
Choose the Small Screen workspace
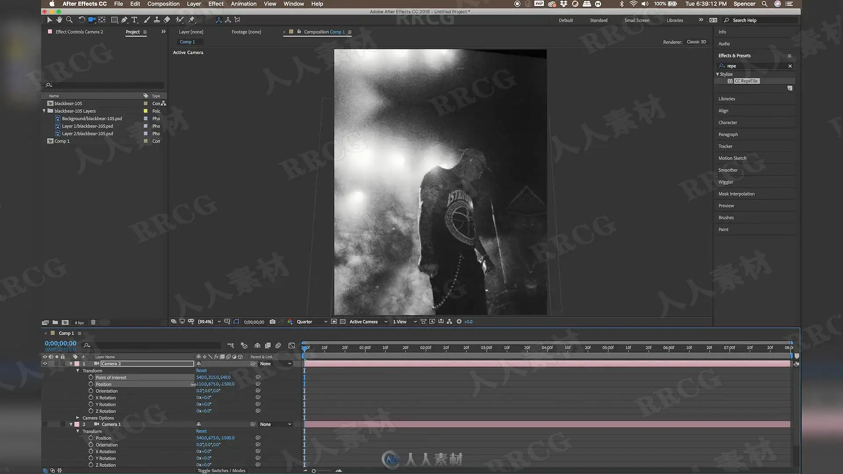point(637,20)
